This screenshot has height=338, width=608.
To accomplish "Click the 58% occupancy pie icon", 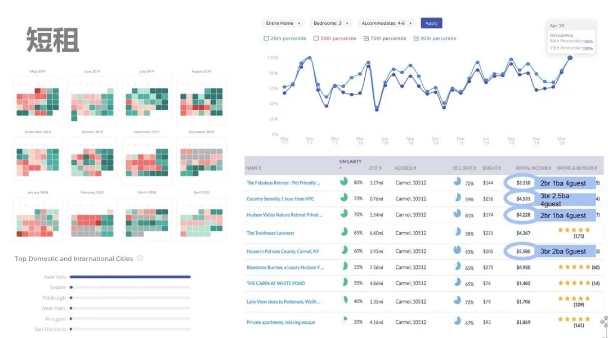I will 457,232.
